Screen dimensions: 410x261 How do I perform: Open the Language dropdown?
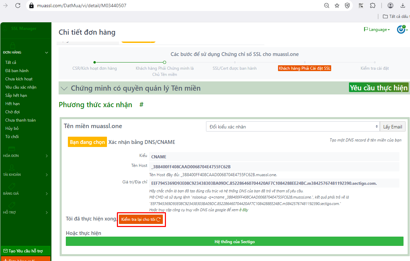pos(377,30)
